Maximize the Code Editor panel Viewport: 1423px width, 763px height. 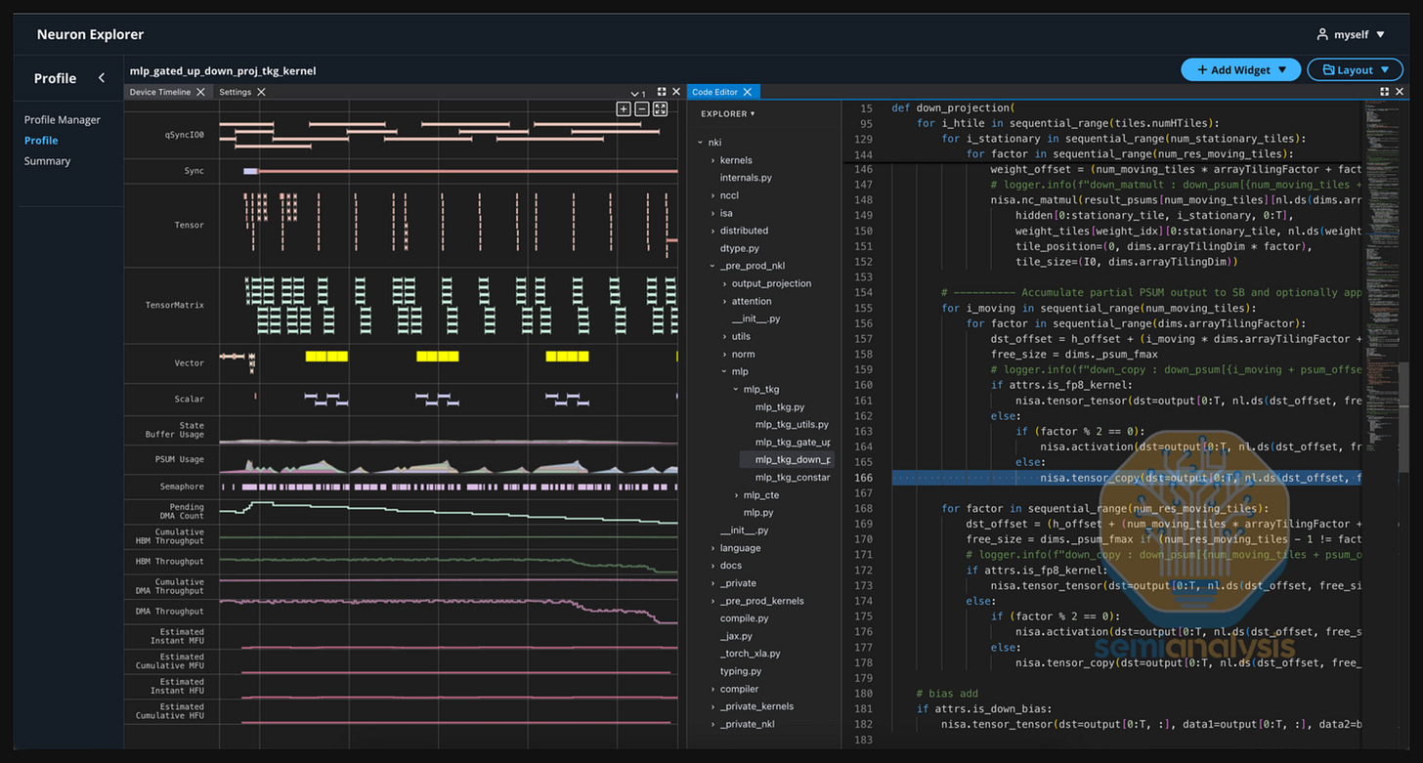(x=1384, y=92)
